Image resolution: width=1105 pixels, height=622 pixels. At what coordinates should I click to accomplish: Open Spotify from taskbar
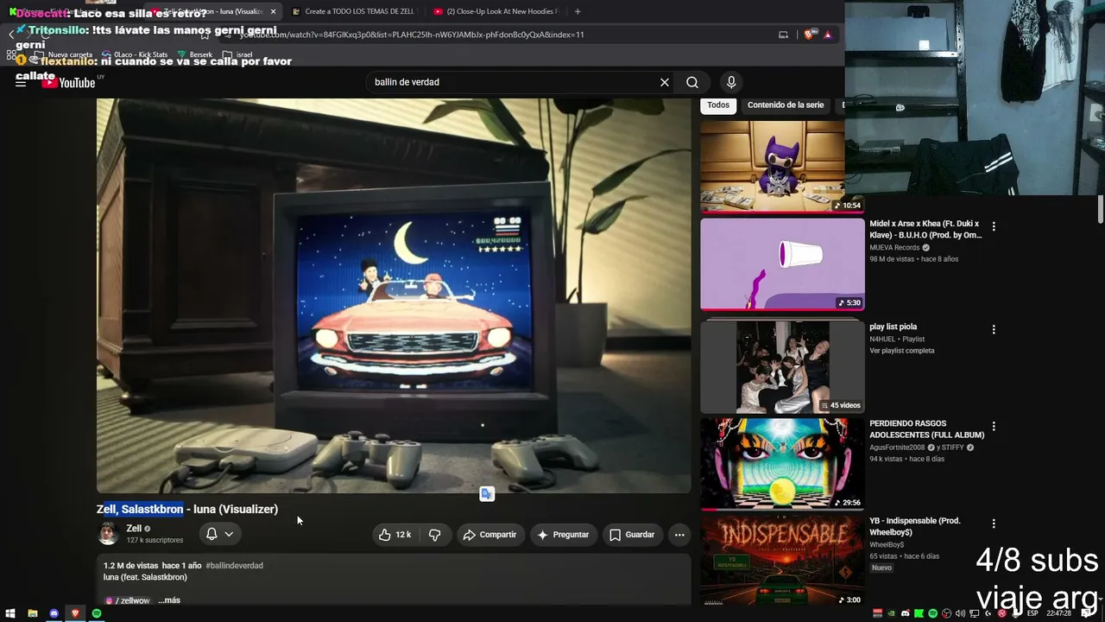coord(97,613)
